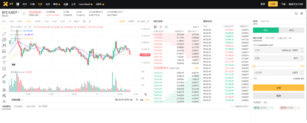Image resolution: width=307 pixels, height=123 pixels.
Task: Expand the 日期范围 date range menu
Action: [x=17, y=100]
